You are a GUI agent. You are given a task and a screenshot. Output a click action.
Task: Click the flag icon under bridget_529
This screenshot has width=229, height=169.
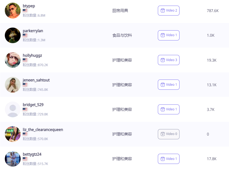click(x=25, y=109)
